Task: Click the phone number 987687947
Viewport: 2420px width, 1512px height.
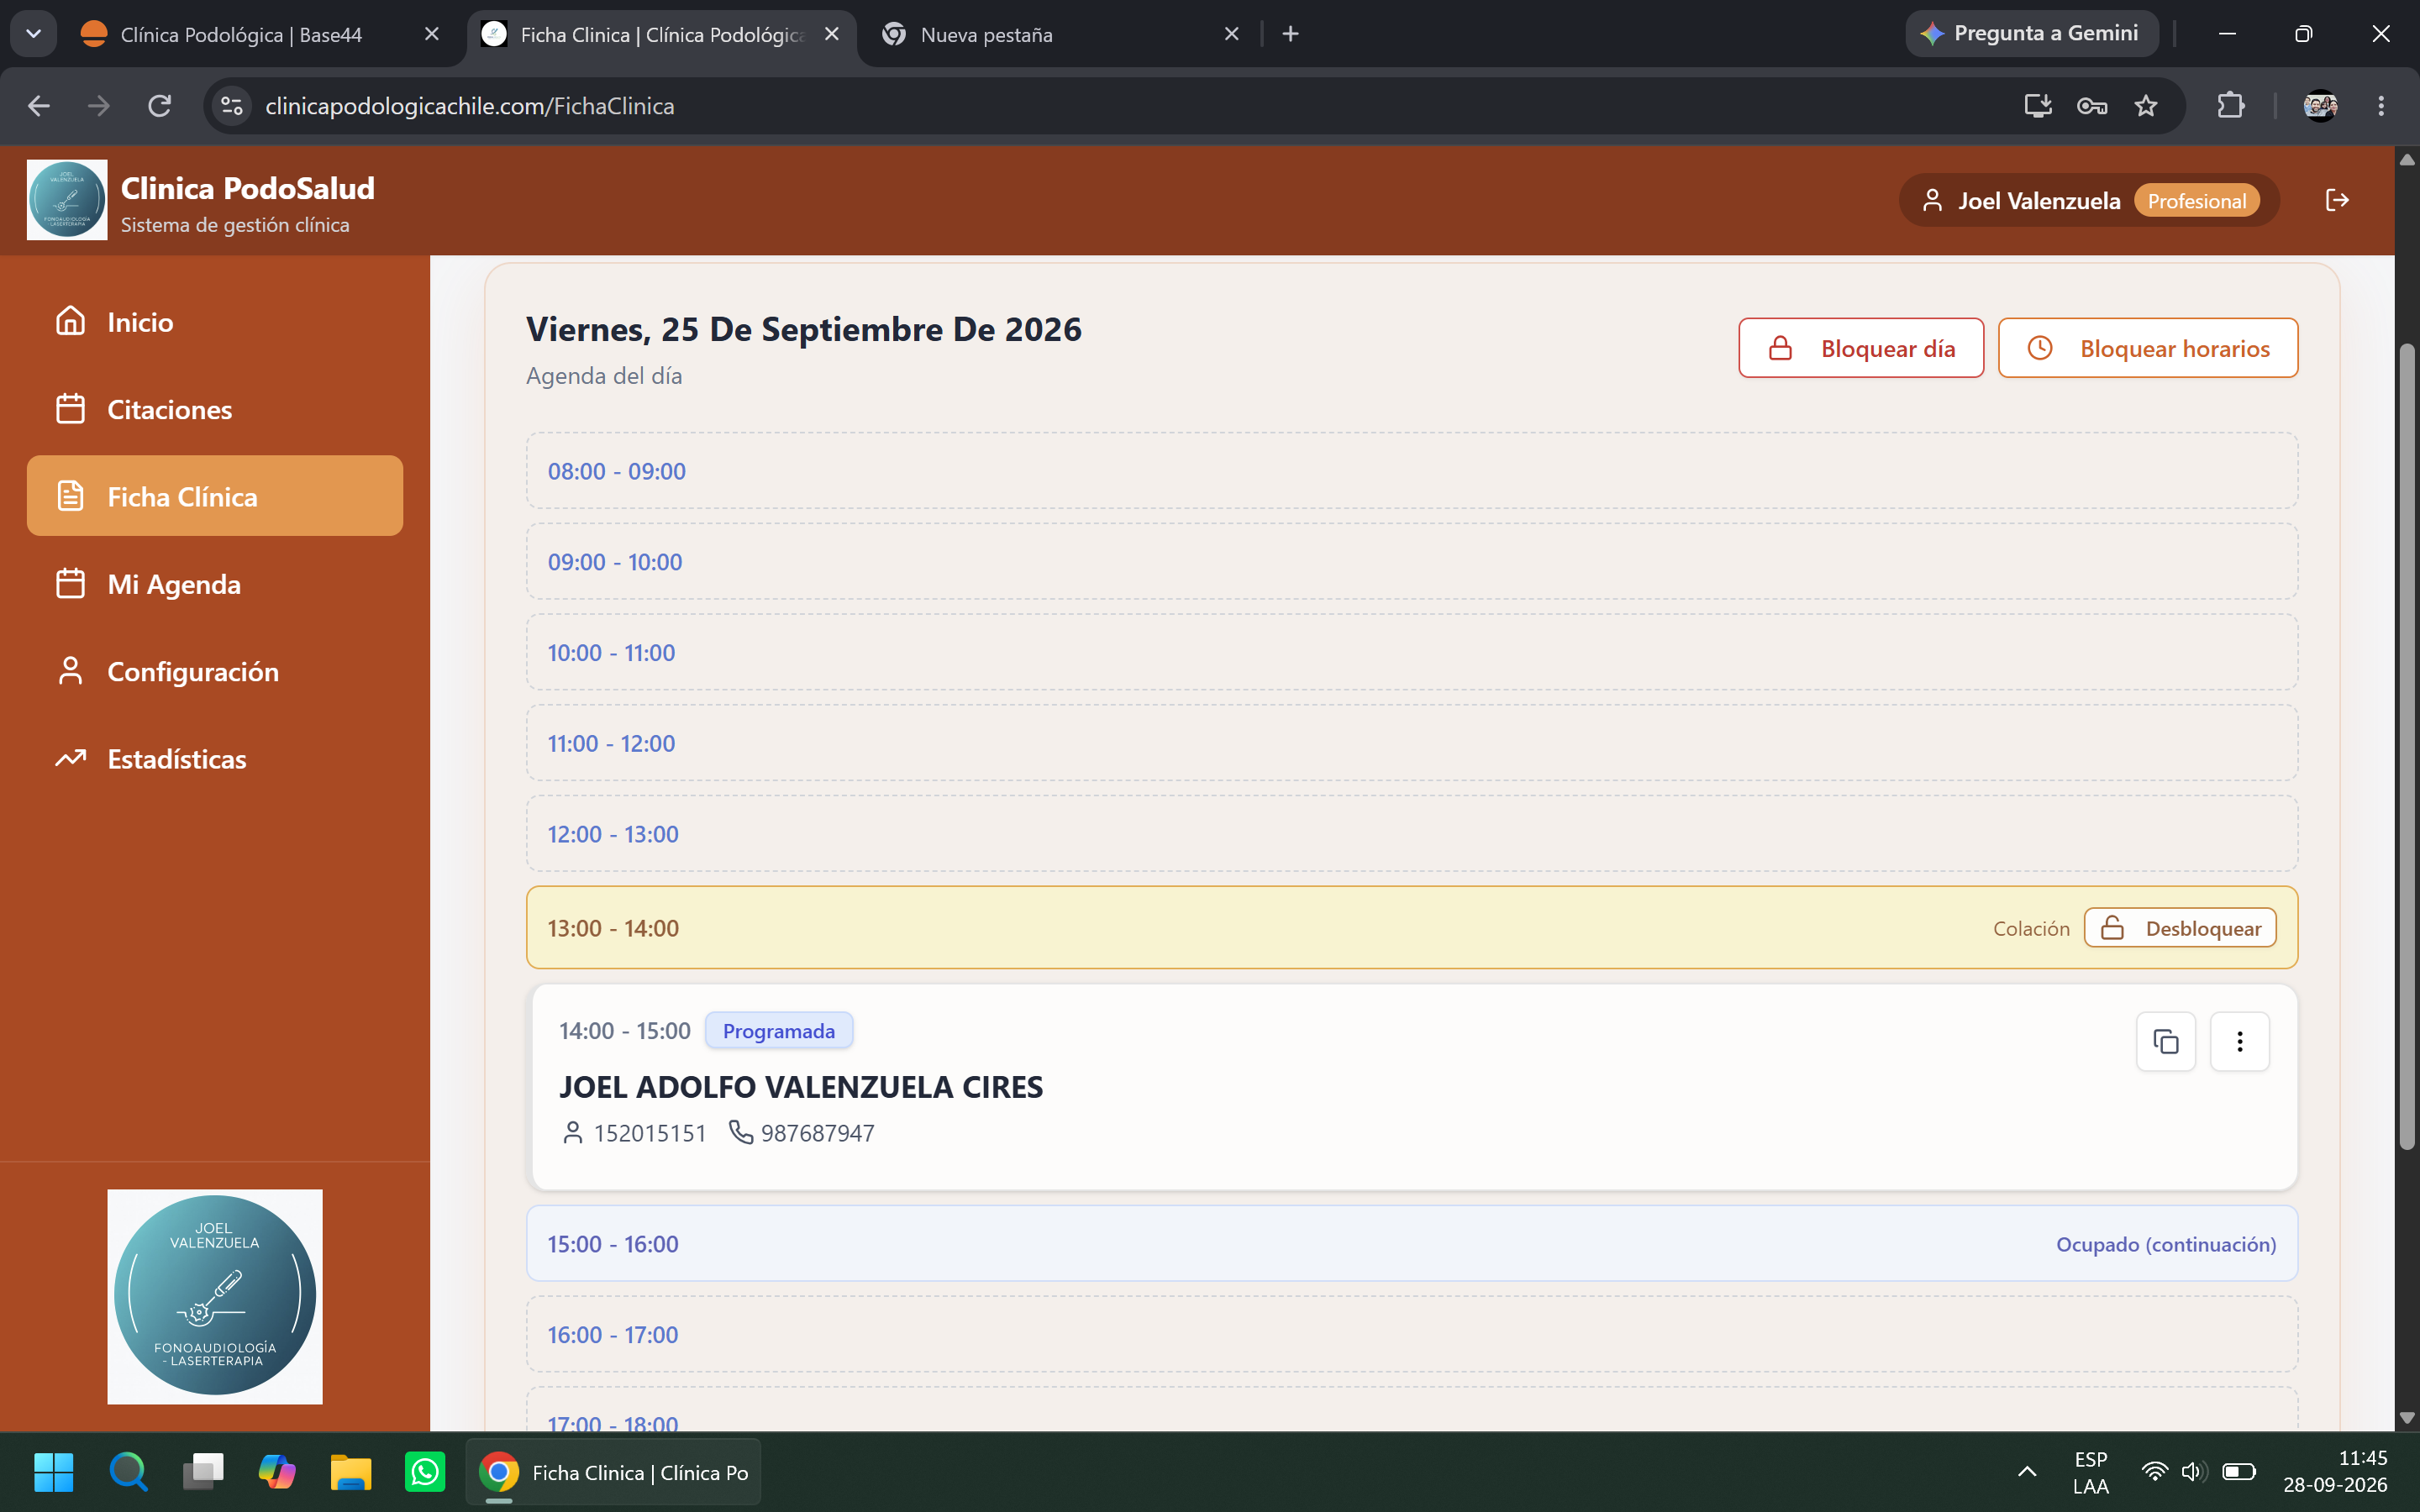Action: pyautogui.click(x=817, y=1133)
